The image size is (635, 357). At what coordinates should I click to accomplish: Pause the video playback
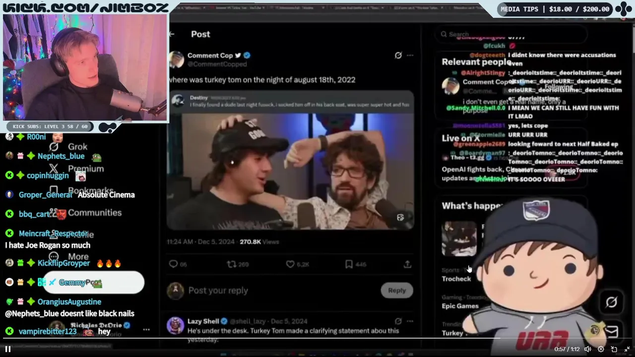click(8, 349)
